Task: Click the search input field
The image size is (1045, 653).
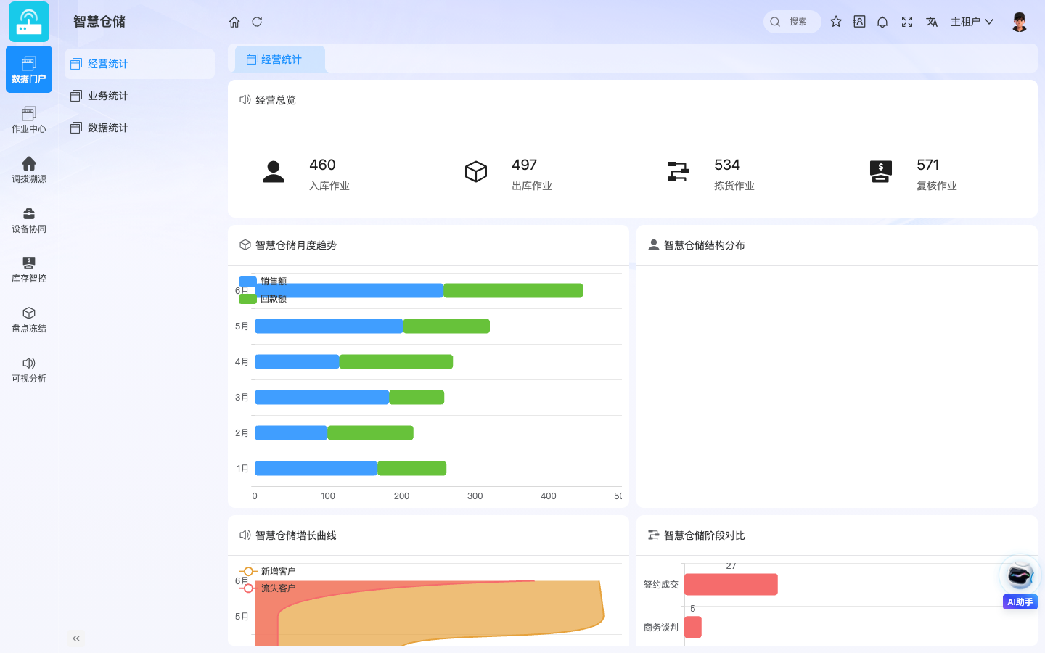Action: [792, 22]
